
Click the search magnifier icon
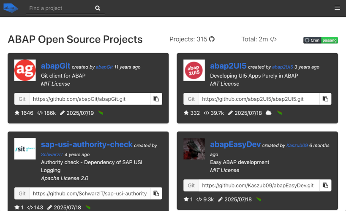click(98, 8)
